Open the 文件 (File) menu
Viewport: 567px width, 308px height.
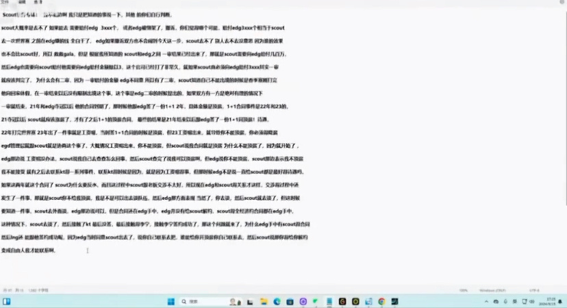coord(5,2)
